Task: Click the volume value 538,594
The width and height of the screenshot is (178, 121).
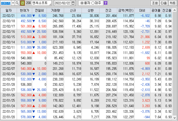Action: [x=58, y=32]
